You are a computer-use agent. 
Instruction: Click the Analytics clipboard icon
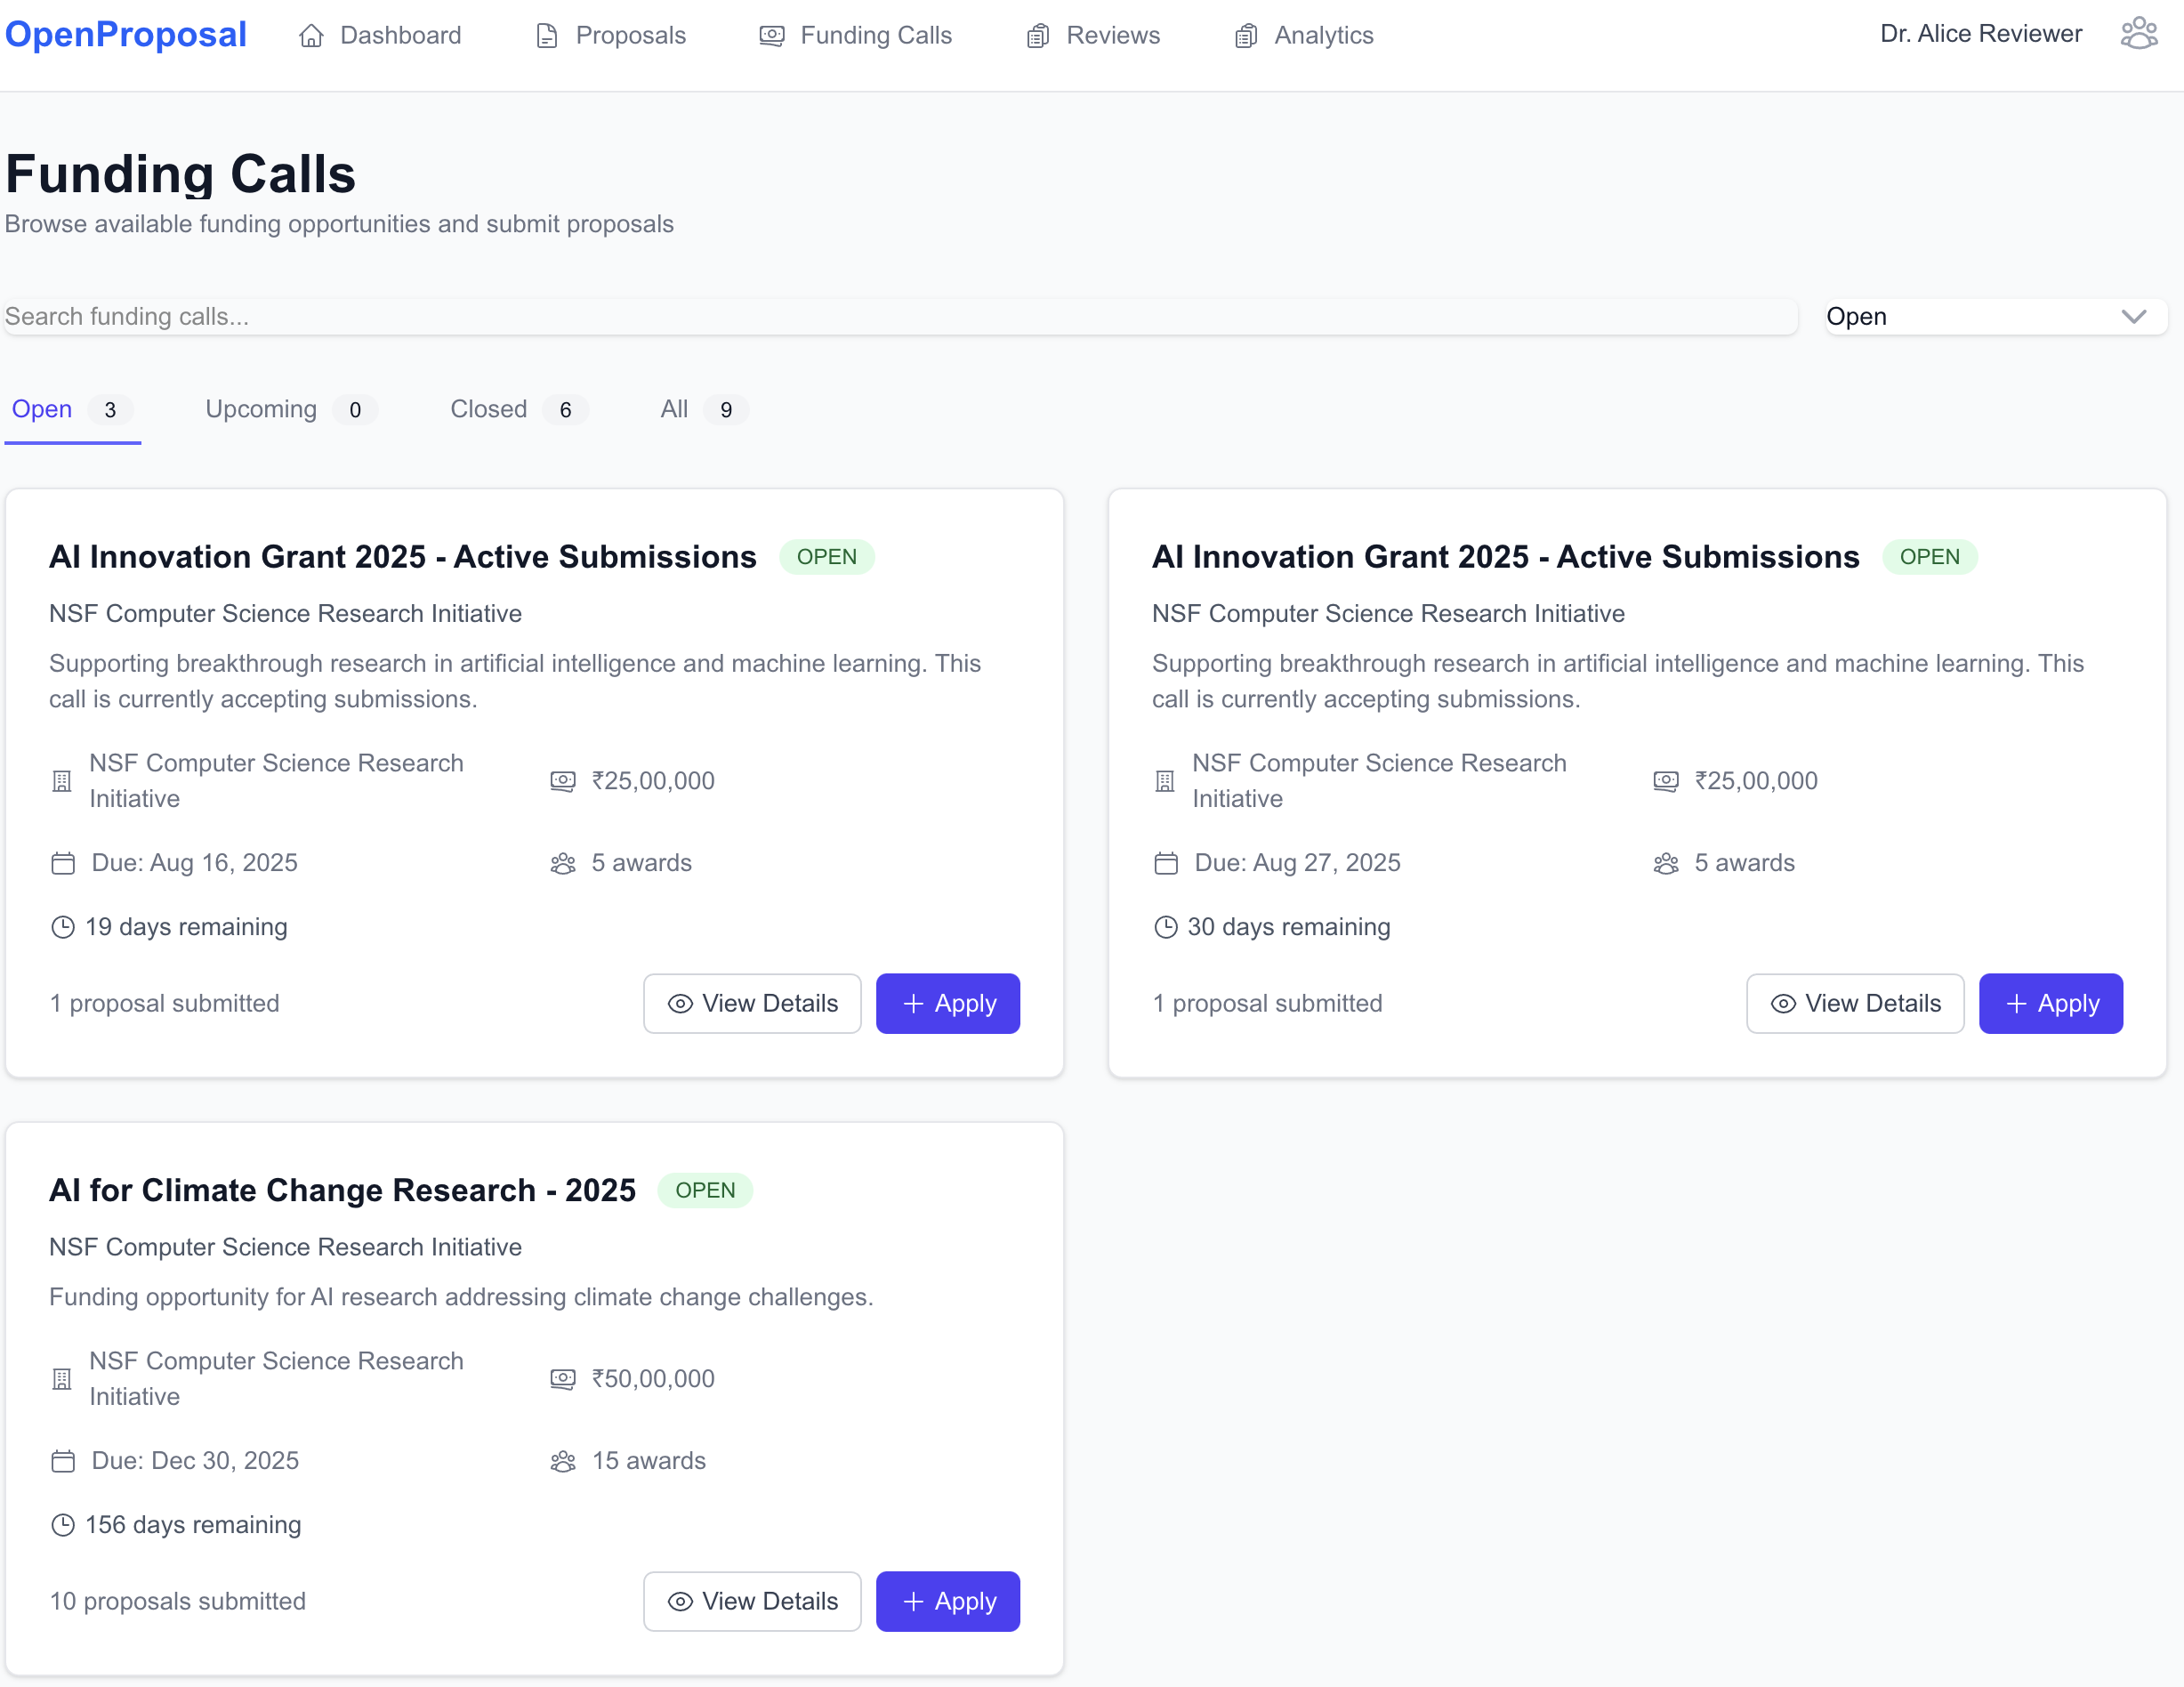[x=1245, y=36]
